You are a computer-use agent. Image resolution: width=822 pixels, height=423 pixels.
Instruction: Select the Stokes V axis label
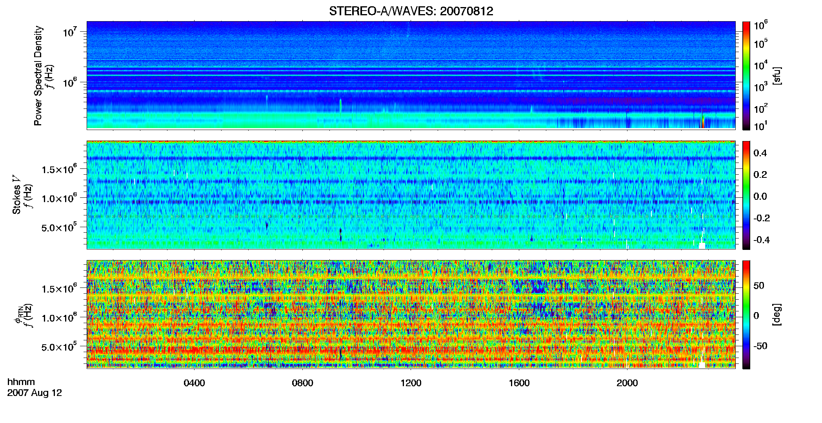[x=16, y=195]
